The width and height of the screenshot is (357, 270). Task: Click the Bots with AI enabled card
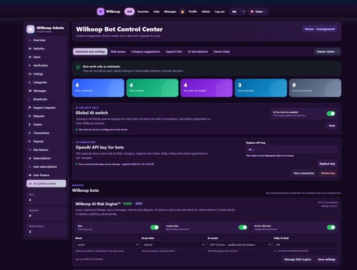coord(207,88)
